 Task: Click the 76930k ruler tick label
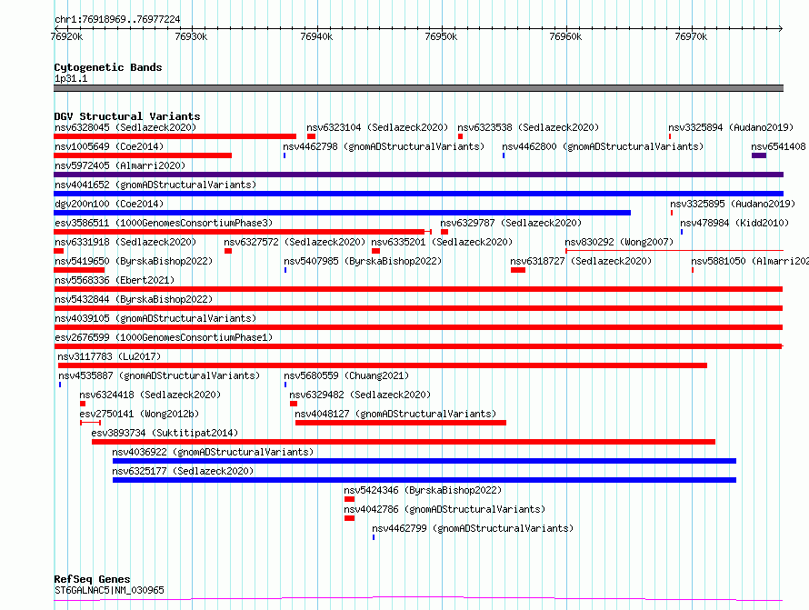coord(191,36)
